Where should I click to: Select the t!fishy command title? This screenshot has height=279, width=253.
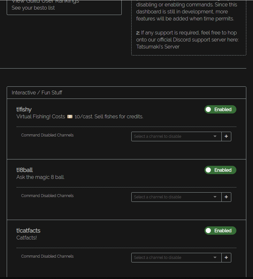[x=24, y=110]
